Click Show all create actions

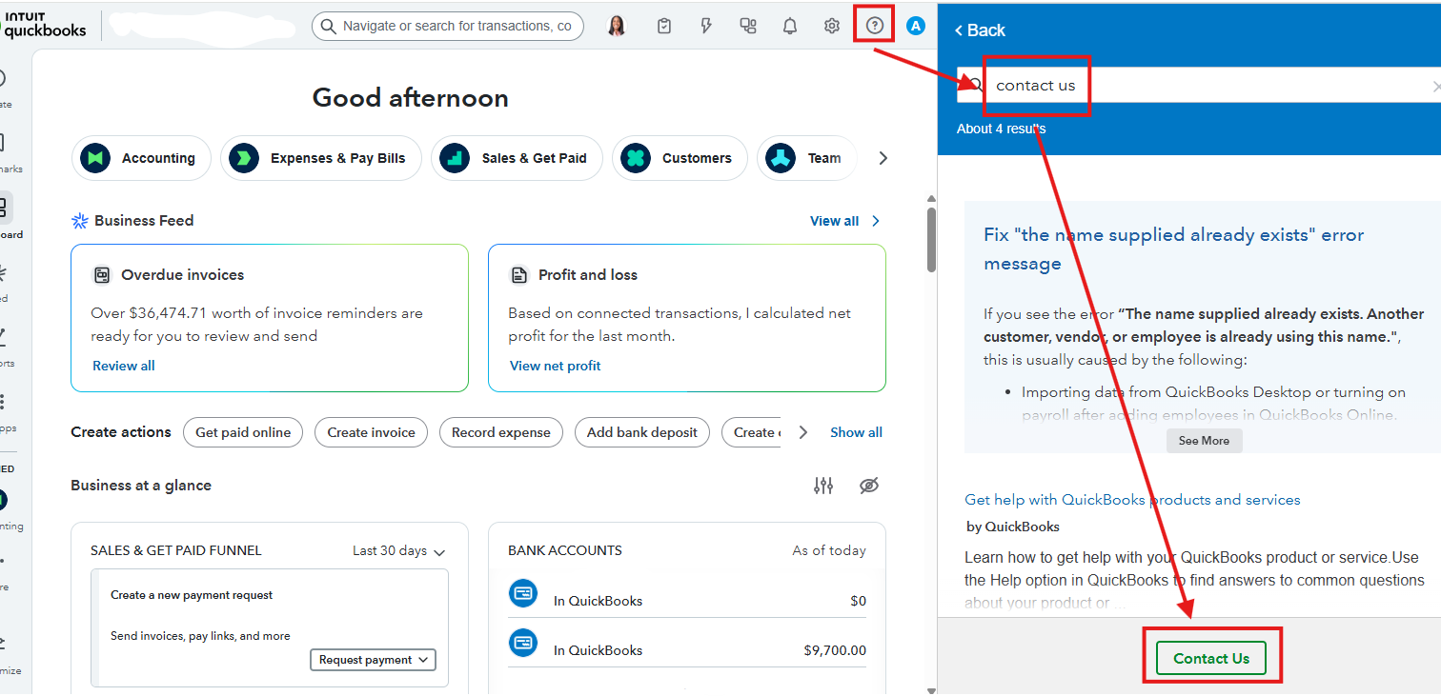coord(856,432)
